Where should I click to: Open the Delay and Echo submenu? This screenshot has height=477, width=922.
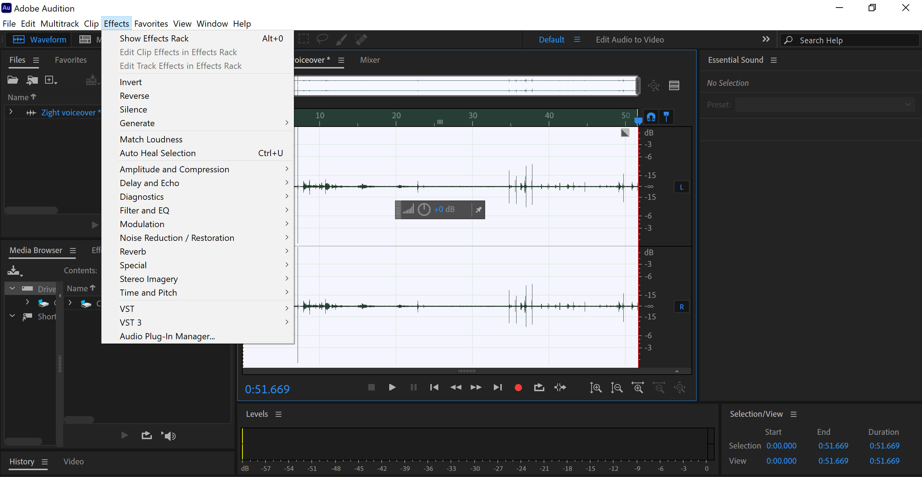pos(198,183)
